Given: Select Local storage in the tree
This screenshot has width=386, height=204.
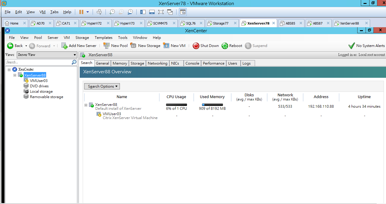Looking at the screenshot, I should pyautogui.click(x=41, y=91).
